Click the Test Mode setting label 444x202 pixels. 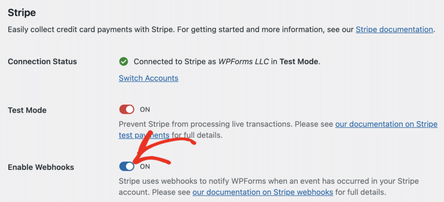coord(27,110)
